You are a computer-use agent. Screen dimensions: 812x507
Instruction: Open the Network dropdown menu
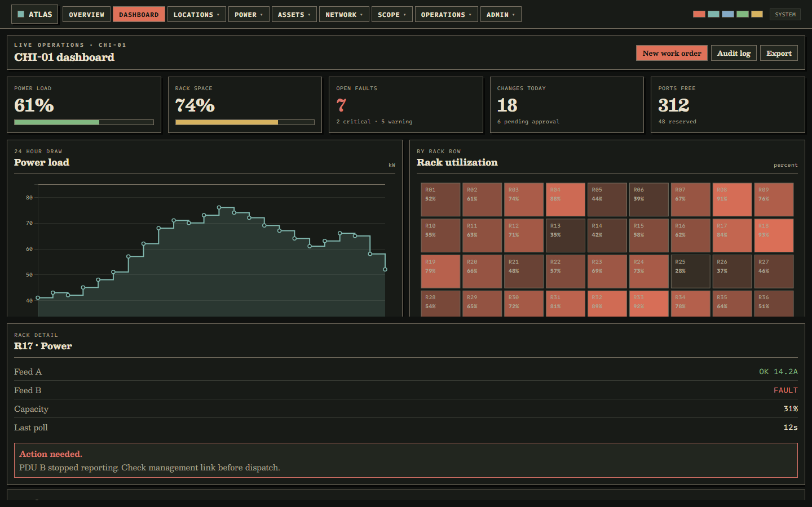pos(344,14)
